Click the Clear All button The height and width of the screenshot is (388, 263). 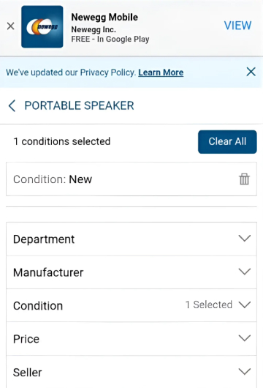point(227,142)
